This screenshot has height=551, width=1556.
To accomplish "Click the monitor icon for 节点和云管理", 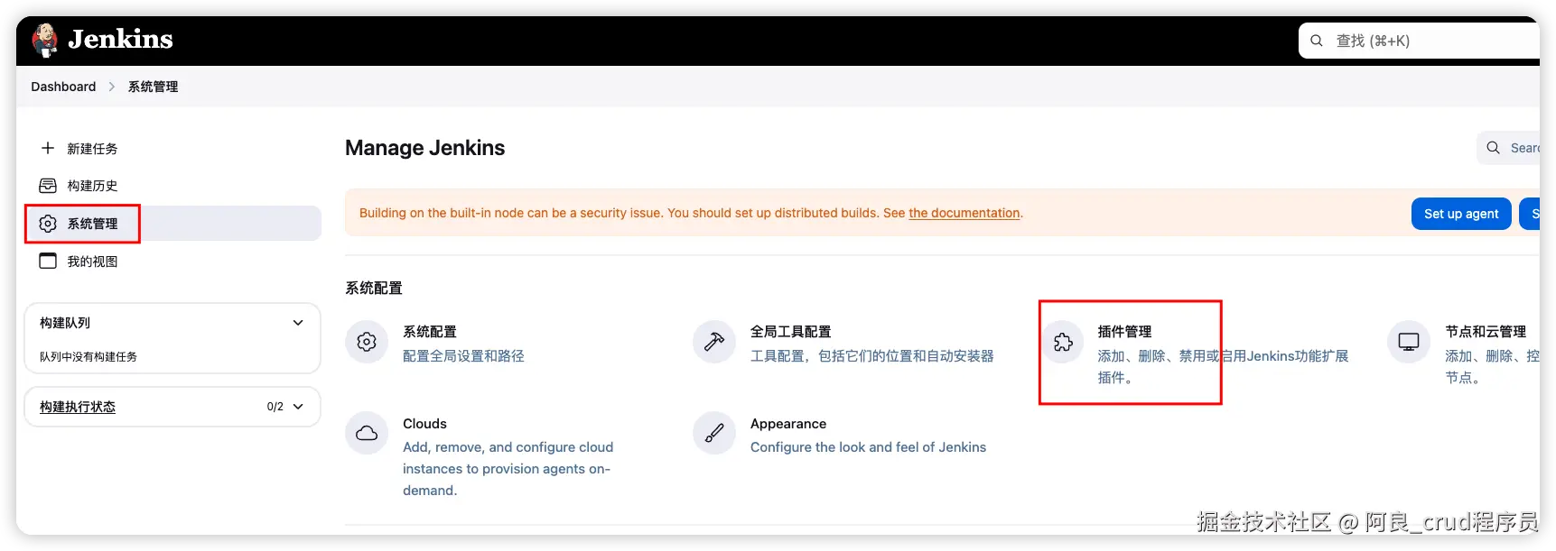I will click(1409, 343).
